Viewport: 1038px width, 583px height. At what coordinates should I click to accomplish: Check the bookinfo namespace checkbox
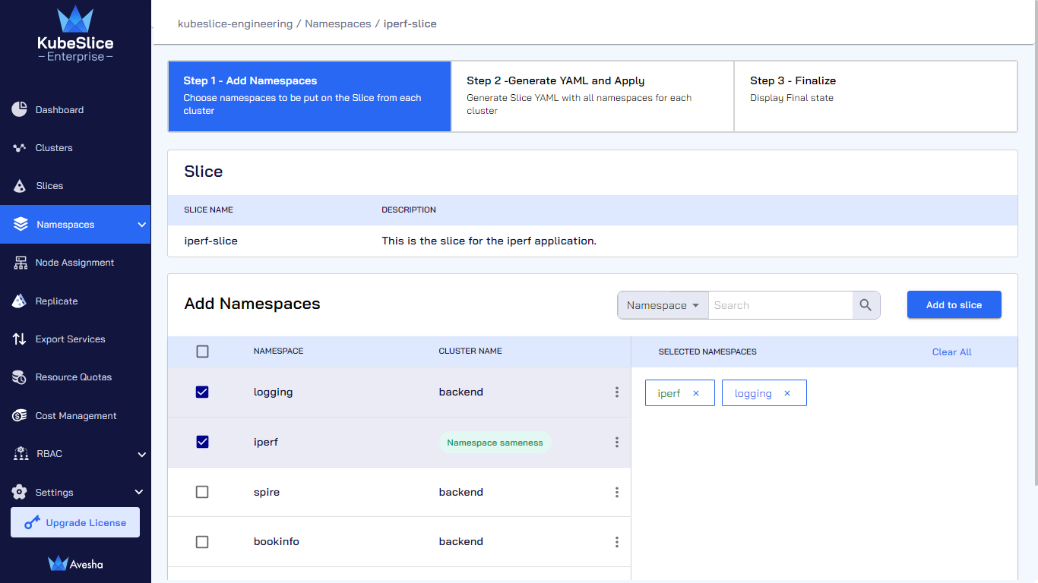point(202,542)
